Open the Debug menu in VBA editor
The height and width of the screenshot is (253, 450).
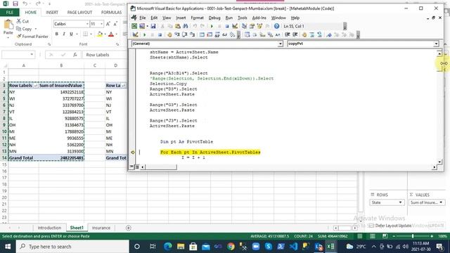pyautogui.click(x=214, y=18)
